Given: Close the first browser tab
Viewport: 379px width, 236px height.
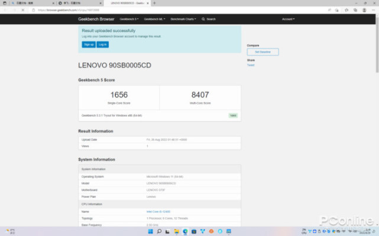Looking at the screenshot, I should coord(53,3).
